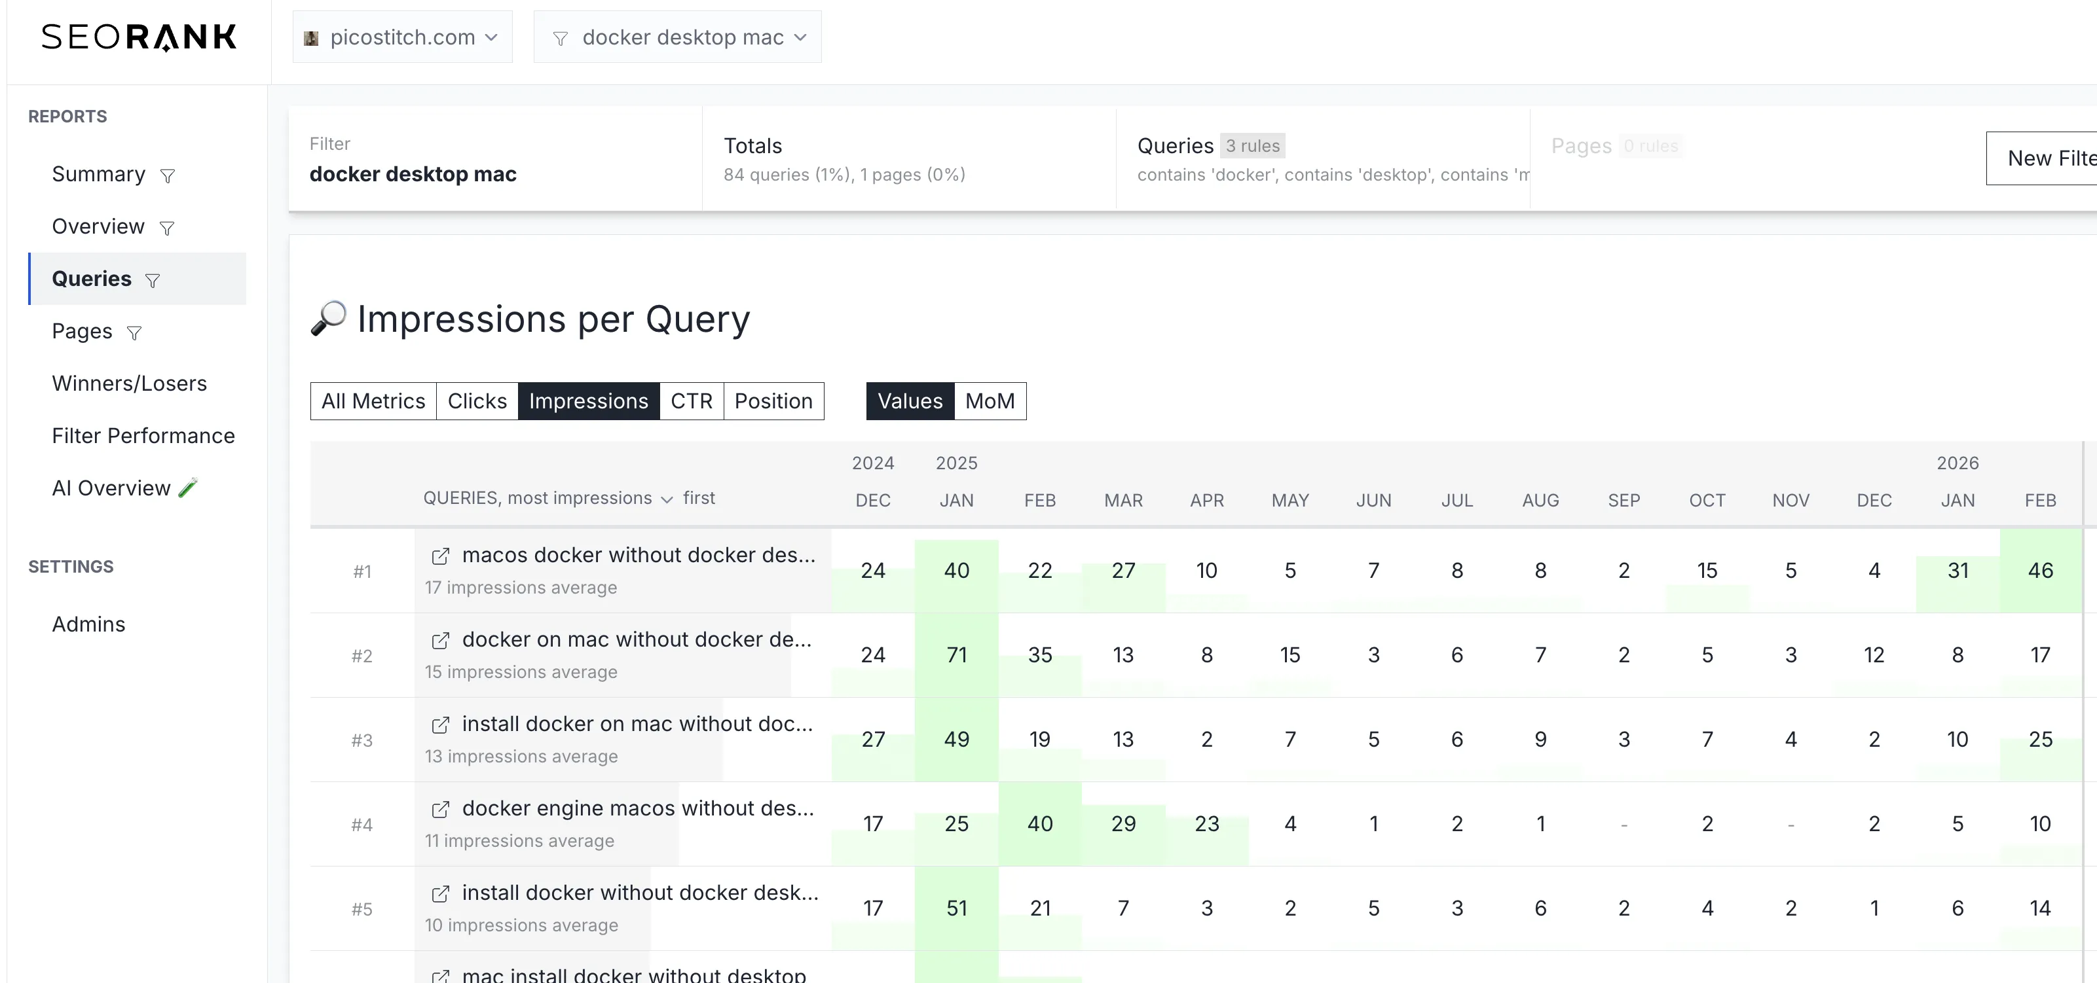Click the funnel icon beside Pages
The width and height of the screenshot is (2097, 983).
click(x=134, y=333)
